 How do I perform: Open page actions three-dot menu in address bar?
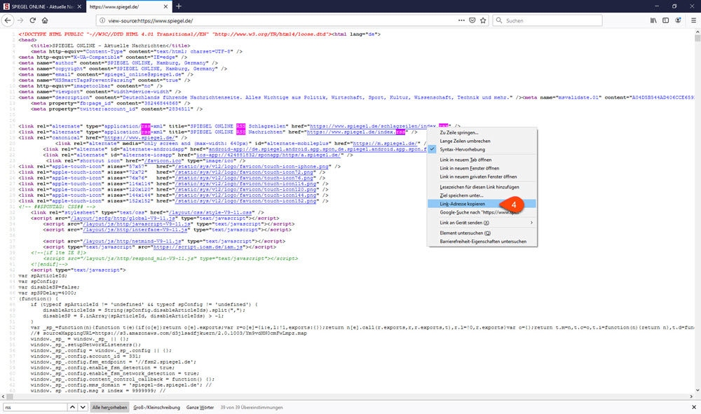tap(461, 21)
